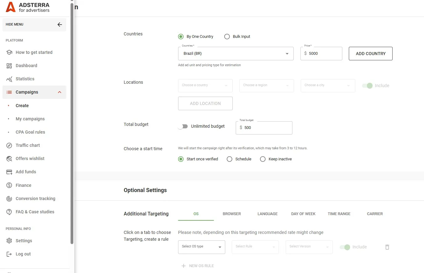Click the ADD COUNTRY button
424x273 pixels.
370,54
